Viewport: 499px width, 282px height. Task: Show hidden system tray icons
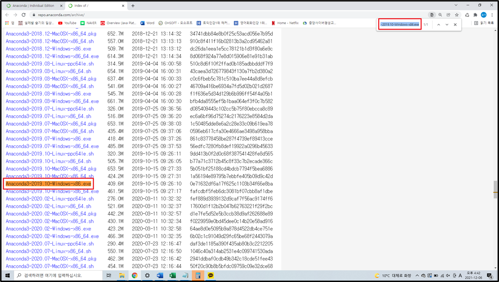tap(417, 275)
